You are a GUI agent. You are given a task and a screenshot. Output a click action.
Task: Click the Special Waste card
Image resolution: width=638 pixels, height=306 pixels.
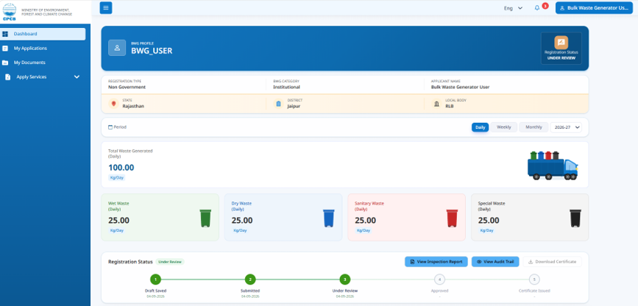530,217
